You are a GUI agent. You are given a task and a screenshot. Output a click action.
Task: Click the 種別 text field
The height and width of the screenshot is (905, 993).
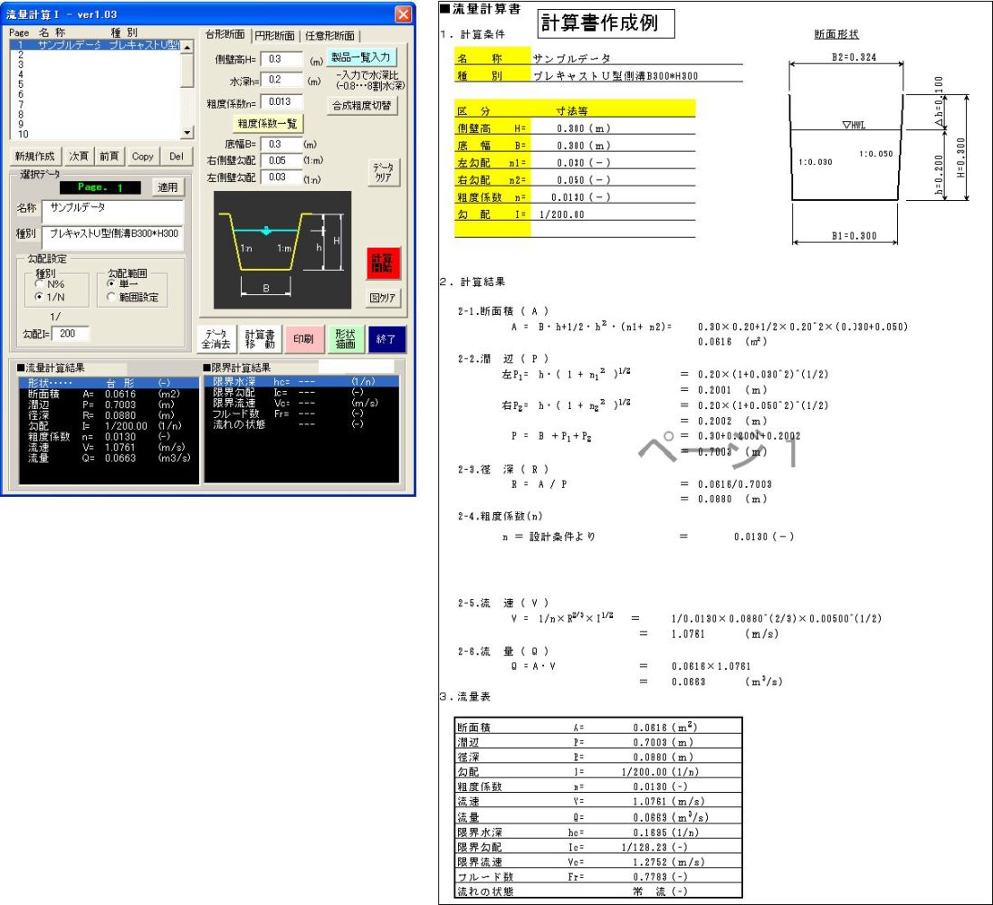[113, 236]
